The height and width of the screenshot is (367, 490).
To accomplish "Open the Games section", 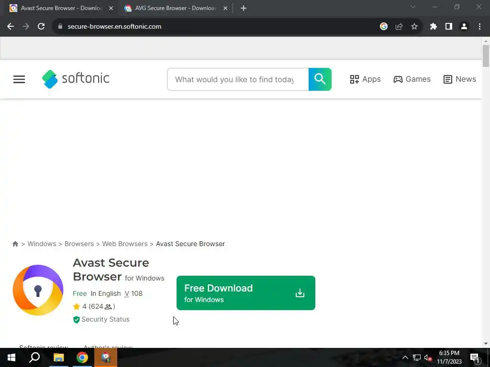I will [412, 79].
